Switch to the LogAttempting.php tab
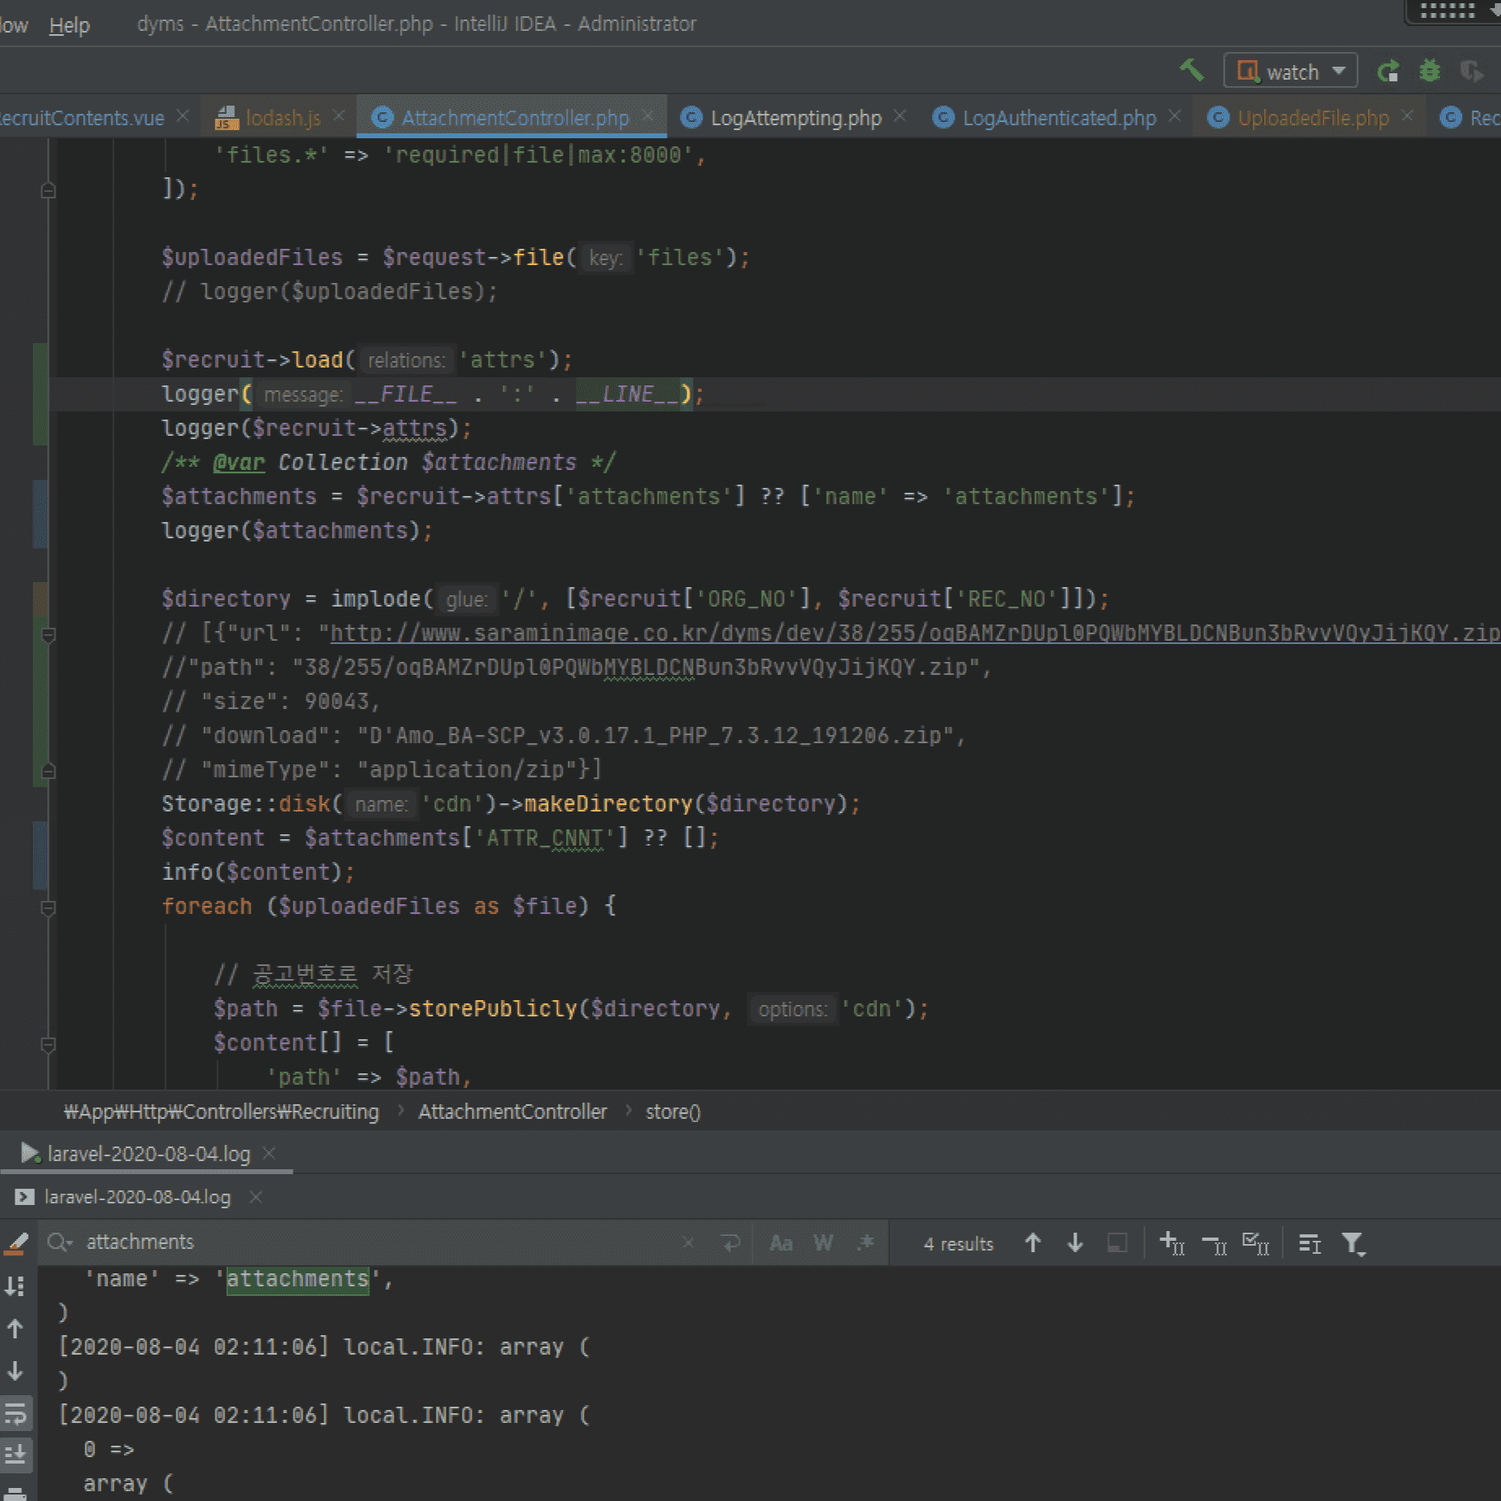Viewport: 1501px width, 1501px height. pos(794,118)
